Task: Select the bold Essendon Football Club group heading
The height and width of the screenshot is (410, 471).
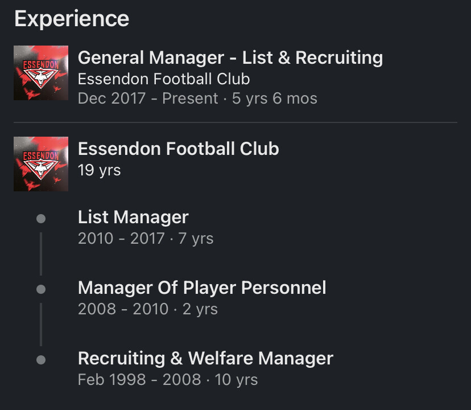Action: tap(179, 149)
